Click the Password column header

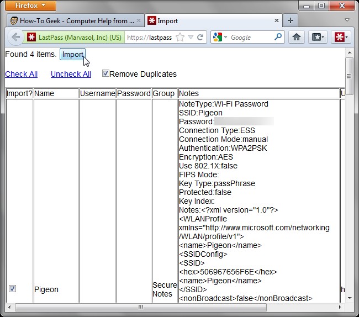pos(134,93)
